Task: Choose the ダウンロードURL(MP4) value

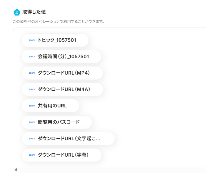Action: pos(64,73)
